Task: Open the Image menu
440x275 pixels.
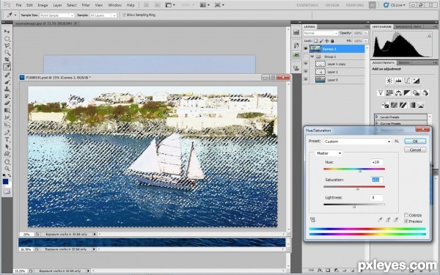Action: pyautogui.click(x=43, y=5)
